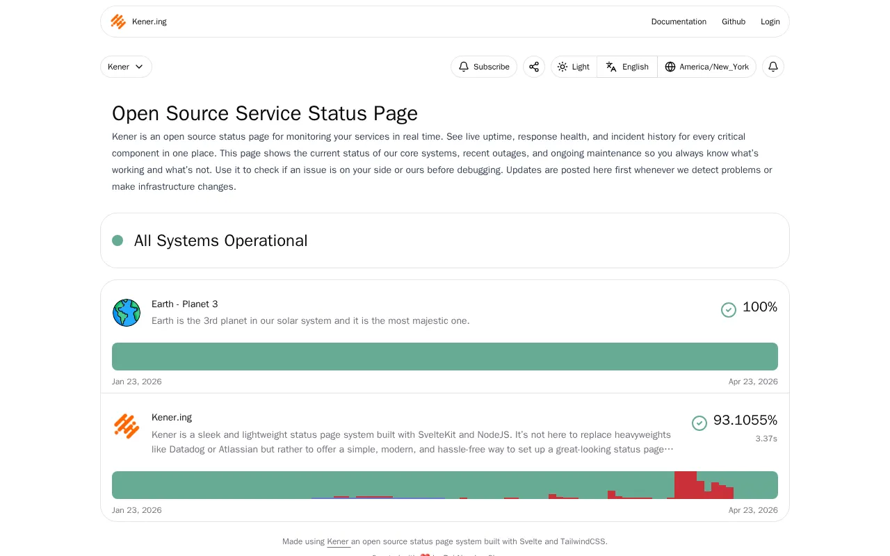
Task: Click the 93.1055% uptime value
Action: click(745, 420)
